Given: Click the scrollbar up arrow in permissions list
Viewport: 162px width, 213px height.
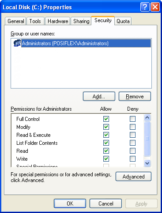Looking at the screenshot, I should (147, 118).
